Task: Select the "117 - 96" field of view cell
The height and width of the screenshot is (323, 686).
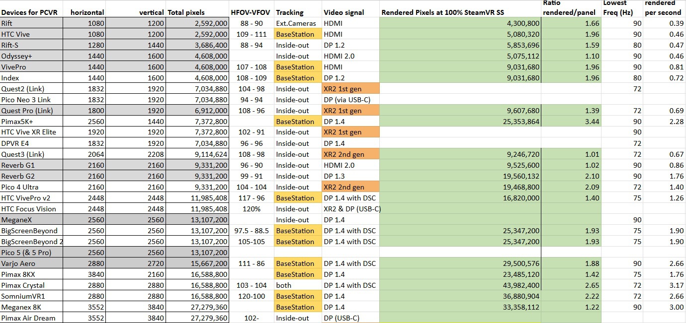Action: coord(251,198)
